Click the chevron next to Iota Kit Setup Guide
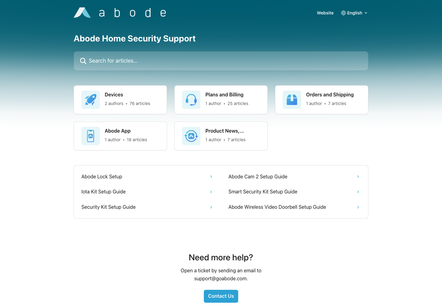 (211, 192)
